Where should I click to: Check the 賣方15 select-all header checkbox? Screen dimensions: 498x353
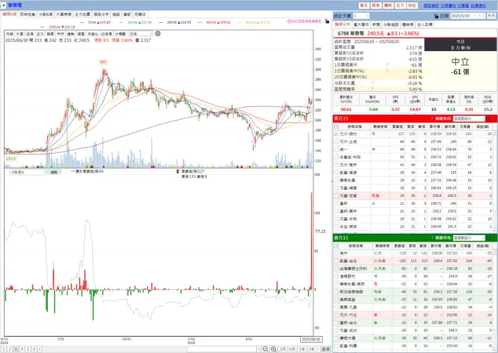(x=336, y=246)
